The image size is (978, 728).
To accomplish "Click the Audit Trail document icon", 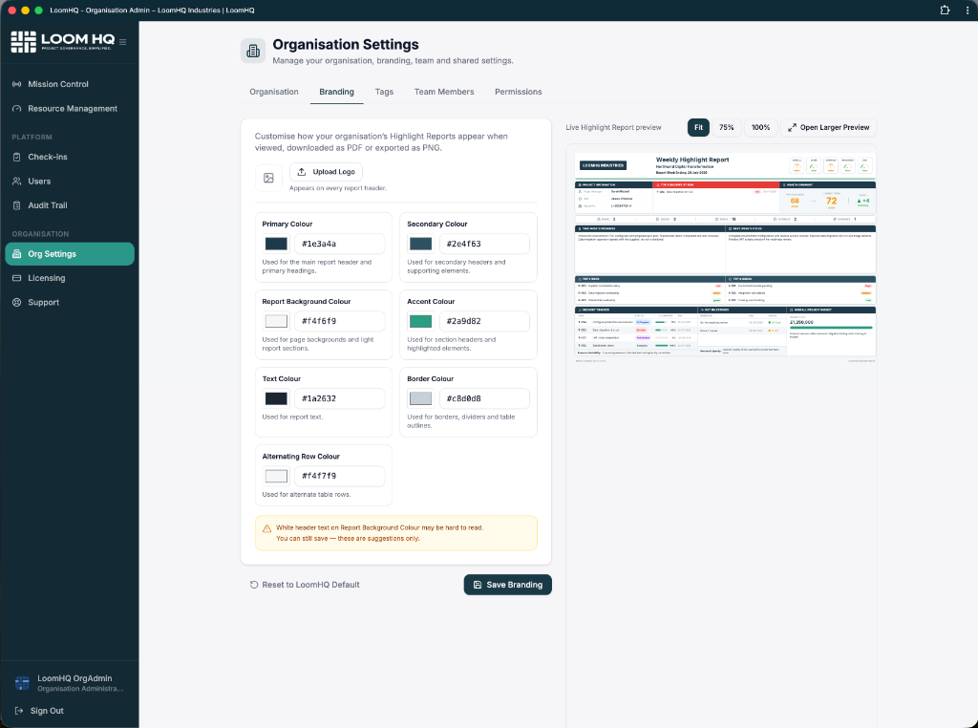I will [x=17, y=205].
